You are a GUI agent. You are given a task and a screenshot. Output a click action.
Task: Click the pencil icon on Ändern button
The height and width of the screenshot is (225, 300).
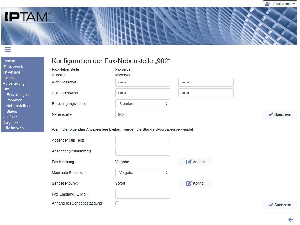(x=189, y=162)
